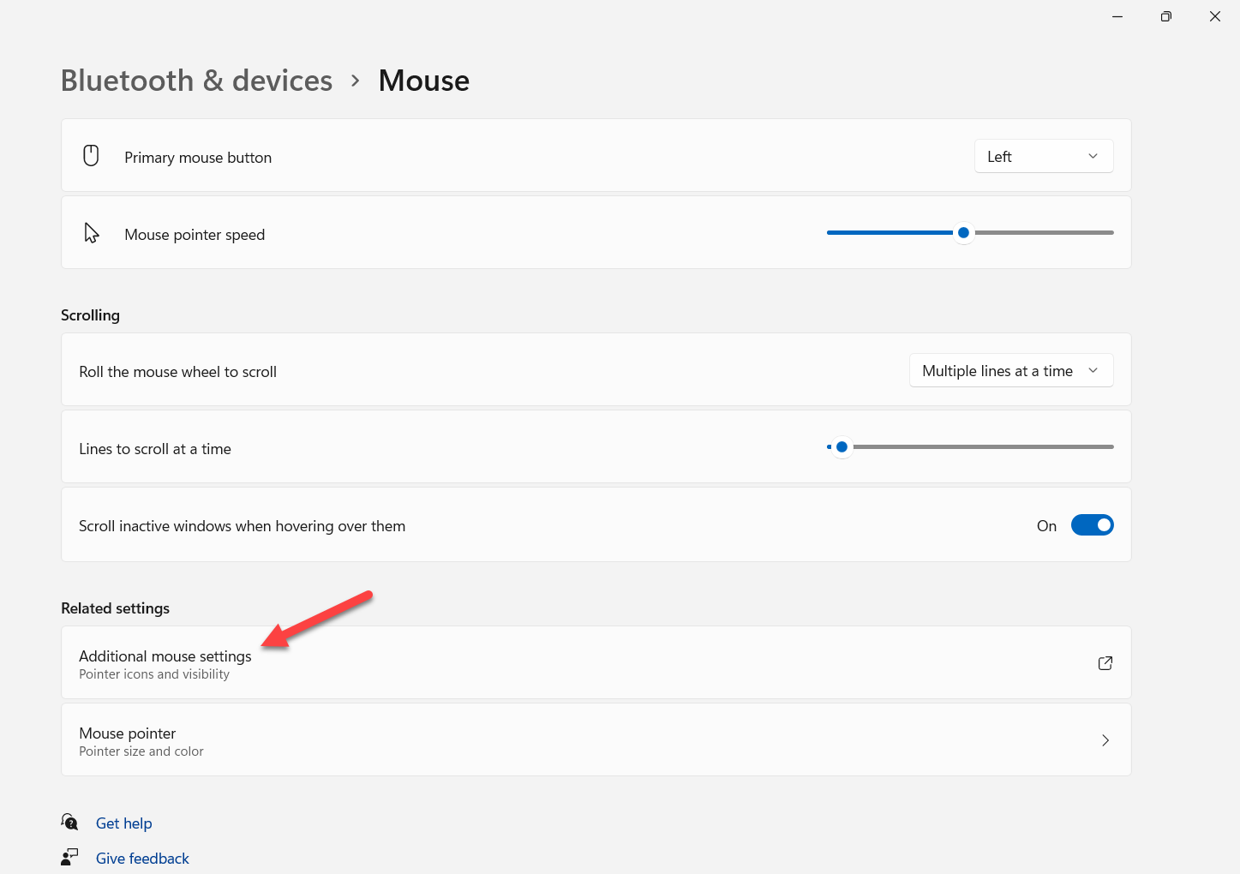Restore down the Settings window
Viewport: 1240px width, 874px height.
click(x=1165, y=16)
